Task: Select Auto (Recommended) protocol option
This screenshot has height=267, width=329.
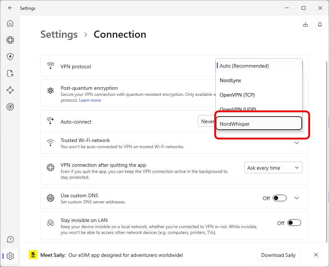Action: pos(259,66)
